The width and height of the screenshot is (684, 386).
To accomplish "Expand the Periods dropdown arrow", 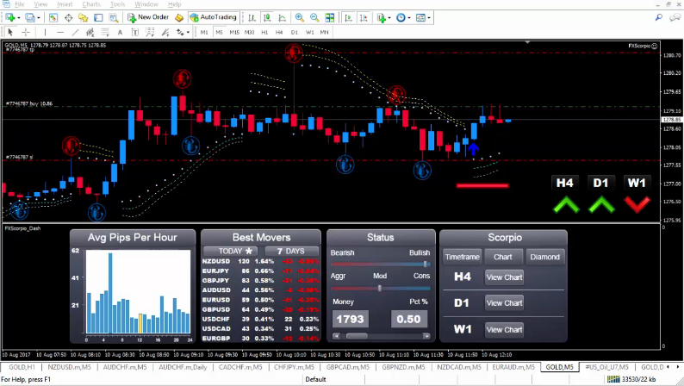I will pyautogui.click(x=408, y=18).
